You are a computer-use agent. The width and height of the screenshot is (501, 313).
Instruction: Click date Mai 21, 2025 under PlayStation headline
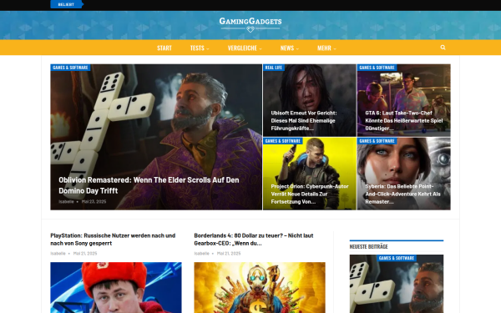85,253
